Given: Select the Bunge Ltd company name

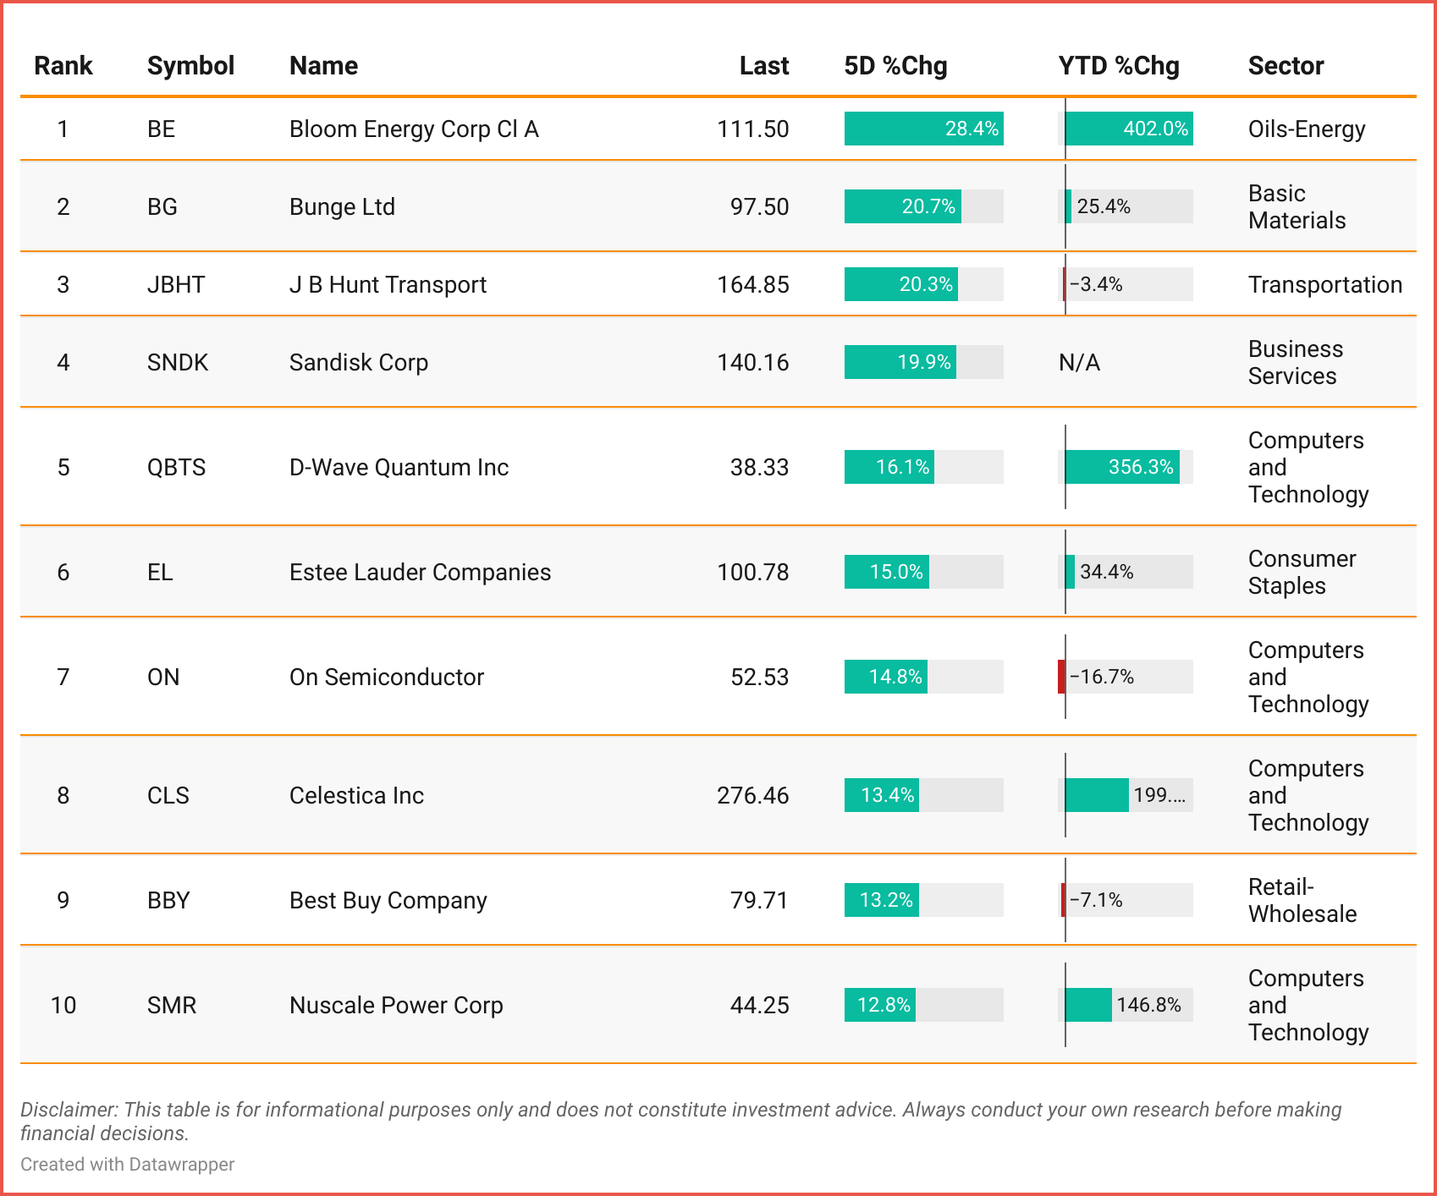Looking at the screenshot, I should coord(342,206).
